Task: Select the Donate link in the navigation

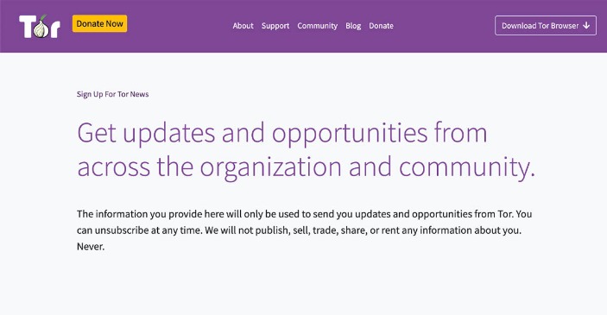Action: coord(381,26)
